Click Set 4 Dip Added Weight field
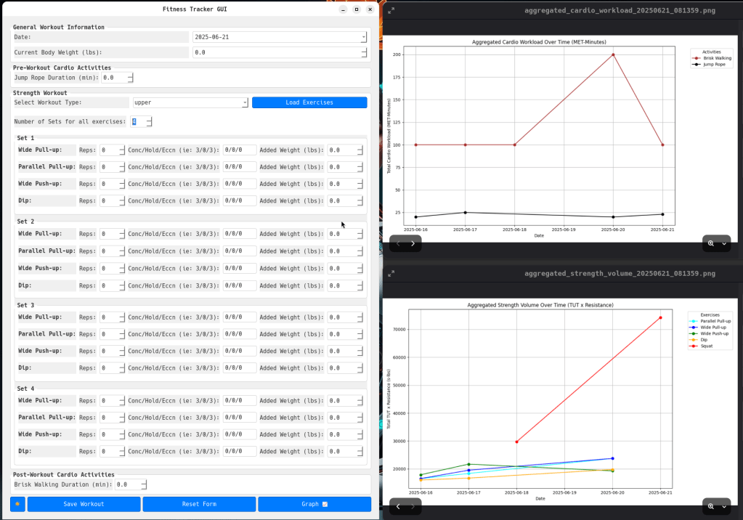This screenshot has width=743, height=520. tap(341, 451)
